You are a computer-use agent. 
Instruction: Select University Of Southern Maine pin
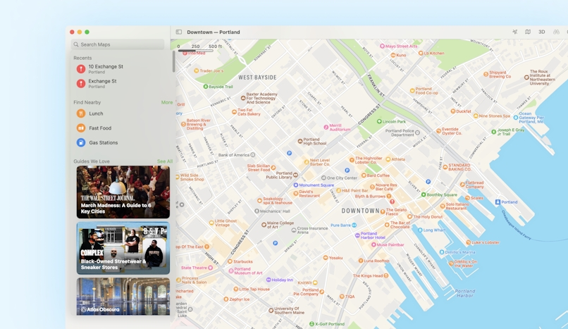coord(271,311)
